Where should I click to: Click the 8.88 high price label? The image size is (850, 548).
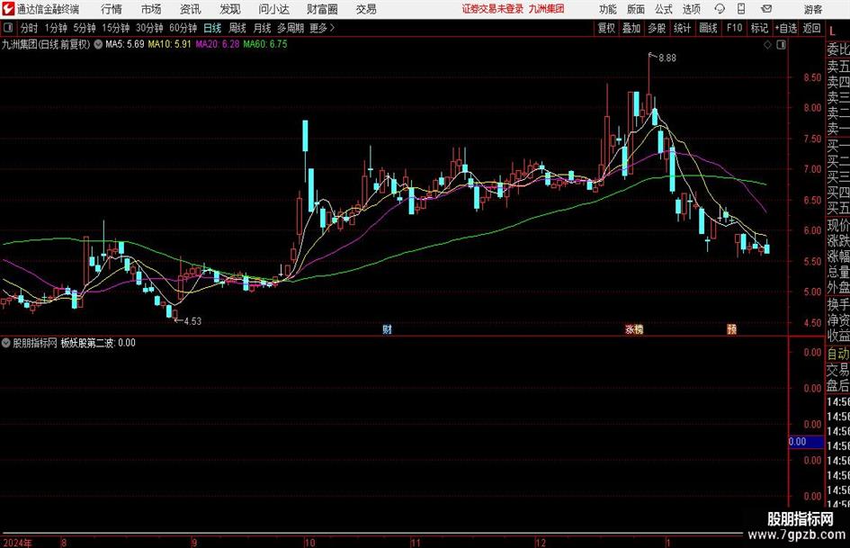coord(667,58)
